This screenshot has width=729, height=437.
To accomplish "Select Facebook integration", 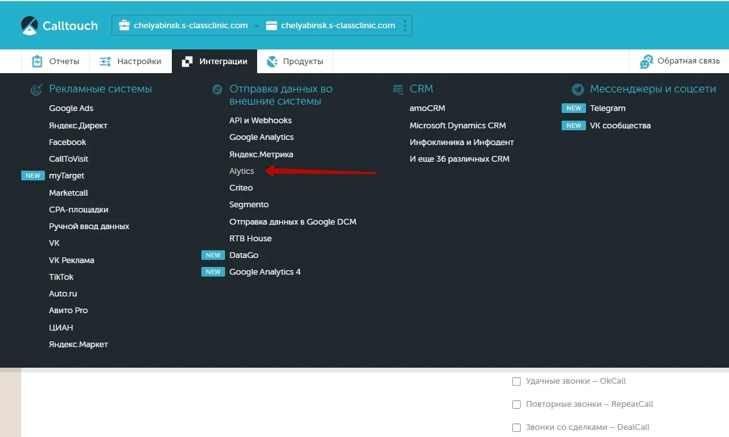I will (67, 142).
